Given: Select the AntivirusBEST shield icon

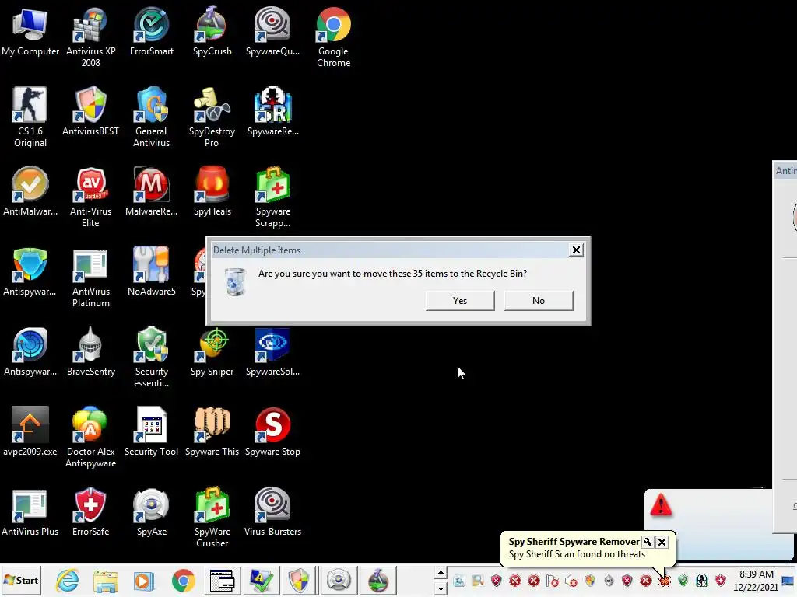Looking at the screenshot, I should (x=90, y=104).
